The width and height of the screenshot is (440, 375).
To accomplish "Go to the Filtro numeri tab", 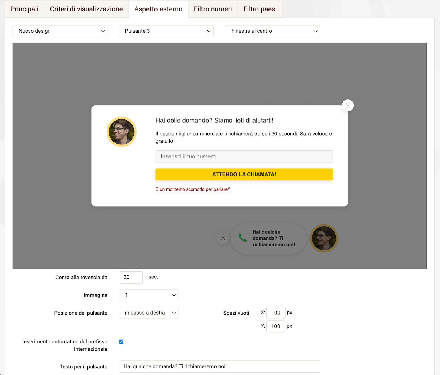I will (213, 9).
